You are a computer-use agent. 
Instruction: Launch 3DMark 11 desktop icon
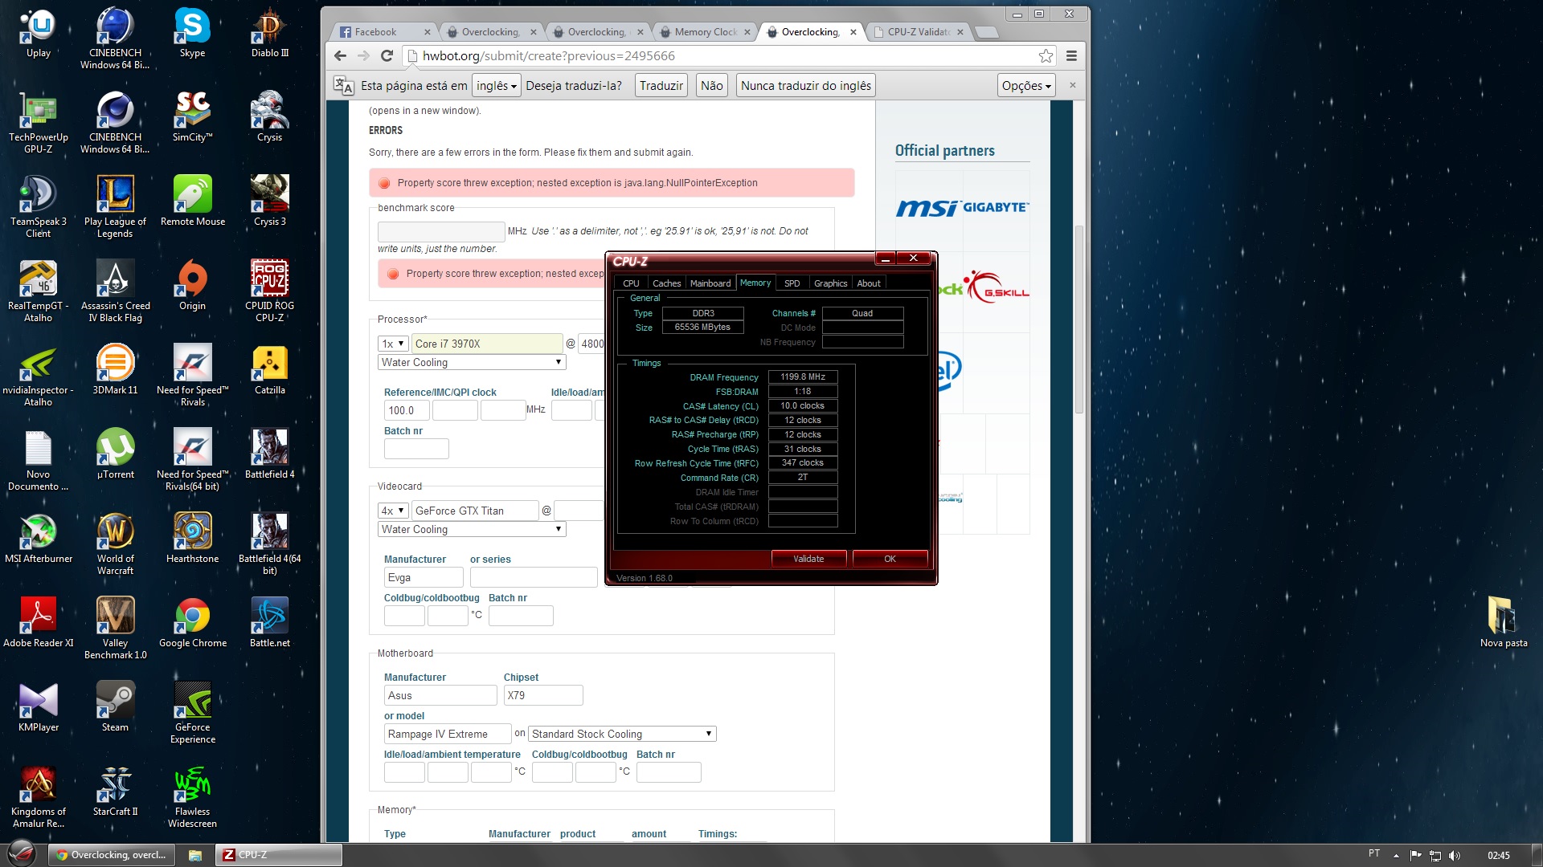(115, 370)
